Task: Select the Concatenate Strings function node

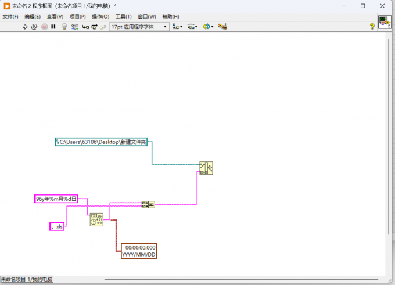Action: coord(148,204)
